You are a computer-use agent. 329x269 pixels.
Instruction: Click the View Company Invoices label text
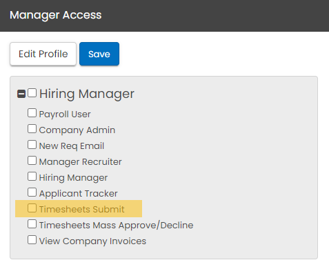(x=92, y=241)
